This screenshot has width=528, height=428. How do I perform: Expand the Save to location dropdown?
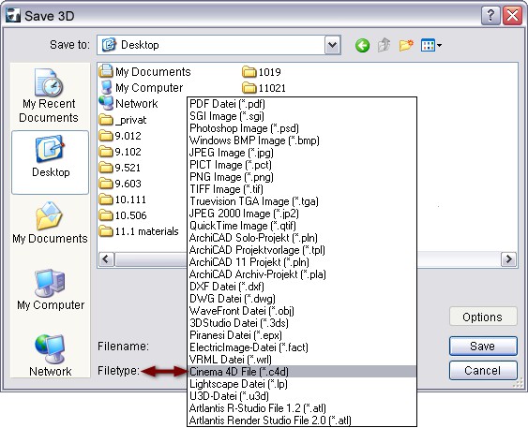[x=333, y=45]
